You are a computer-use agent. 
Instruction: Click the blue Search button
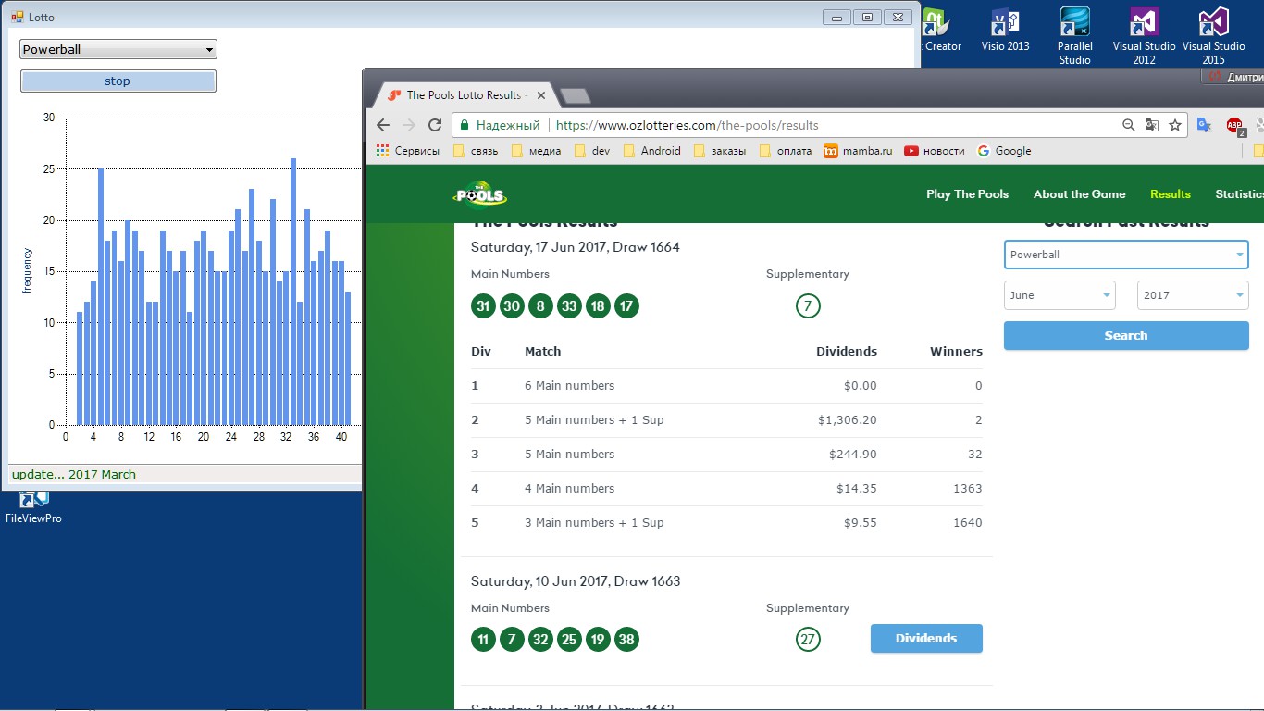point(1126,336)
